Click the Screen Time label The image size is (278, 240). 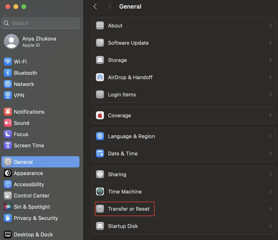(29, 146)
